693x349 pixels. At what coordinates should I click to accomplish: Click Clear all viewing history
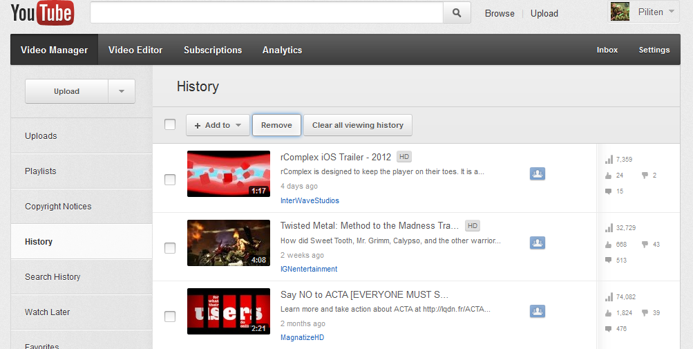358,125
